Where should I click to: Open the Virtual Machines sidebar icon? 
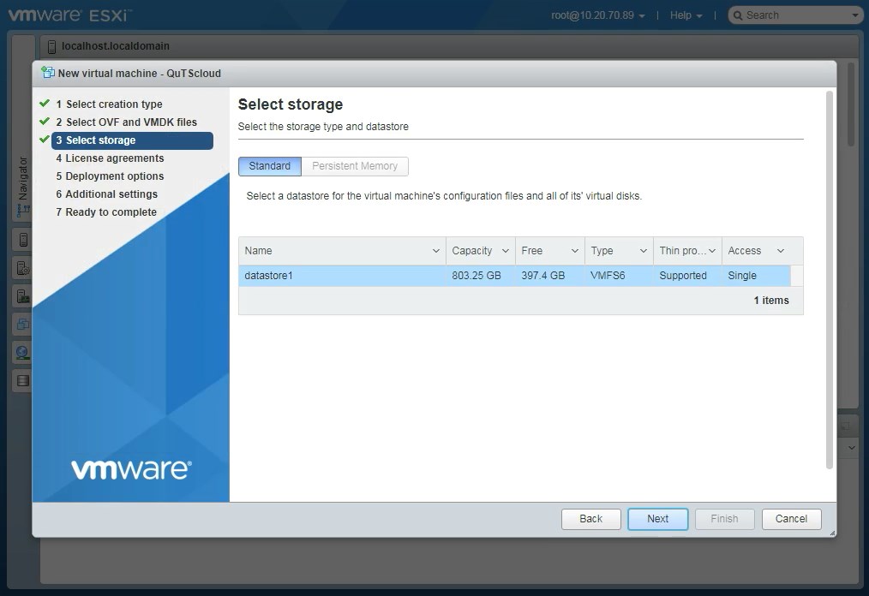coord(23,324)
